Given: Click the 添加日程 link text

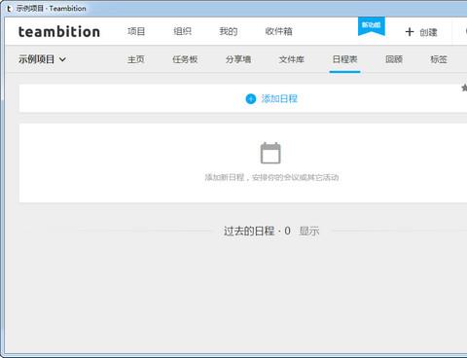Looking at the screenshot, I should coord(279,98).
